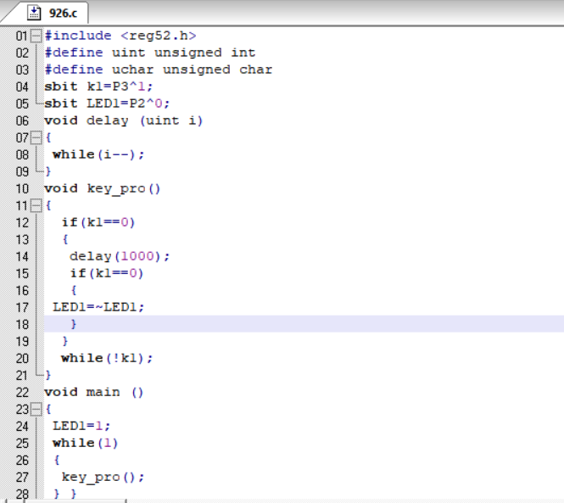Click the line '#include <reg52.h>'
Viewport: 564px width, 503px height.
[120, 36]
